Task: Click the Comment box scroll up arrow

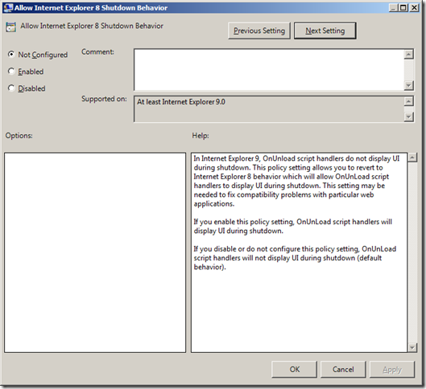Action: (x=408, y=54)
